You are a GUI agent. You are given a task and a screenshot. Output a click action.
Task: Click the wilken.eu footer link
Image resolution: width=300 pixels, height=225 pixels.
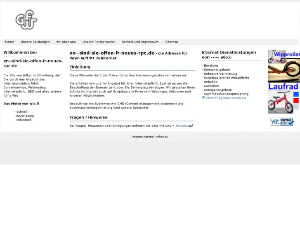(162, 137)
